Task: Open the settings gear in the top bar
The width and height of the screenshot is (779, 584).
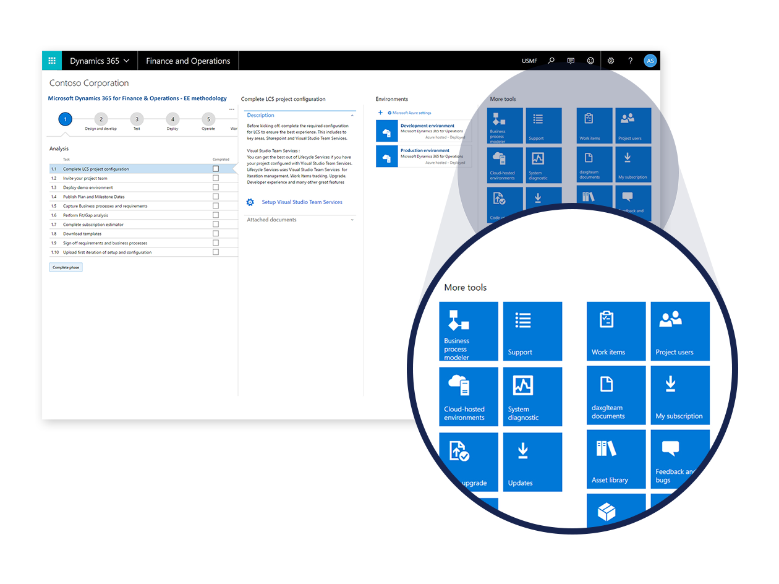Action: 611,61
